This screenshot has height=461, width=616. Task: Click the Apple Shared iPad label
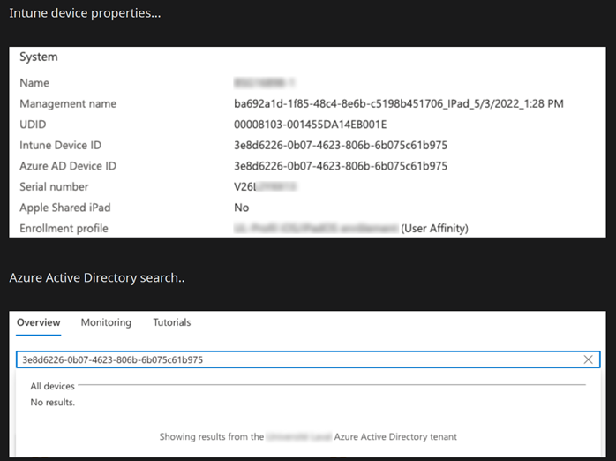click(65, 208)
